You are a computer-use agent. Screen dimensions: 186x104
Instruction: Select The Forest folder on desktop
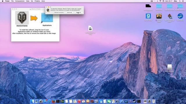pyautogui.click(x=159, y=6)
